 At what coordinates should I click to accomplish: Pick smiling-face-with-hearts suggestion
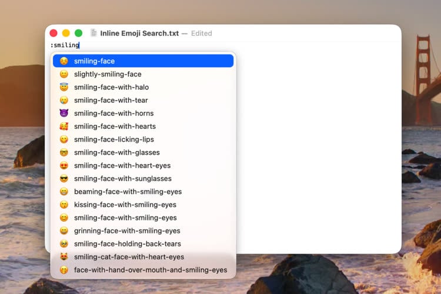click(143, 126)
